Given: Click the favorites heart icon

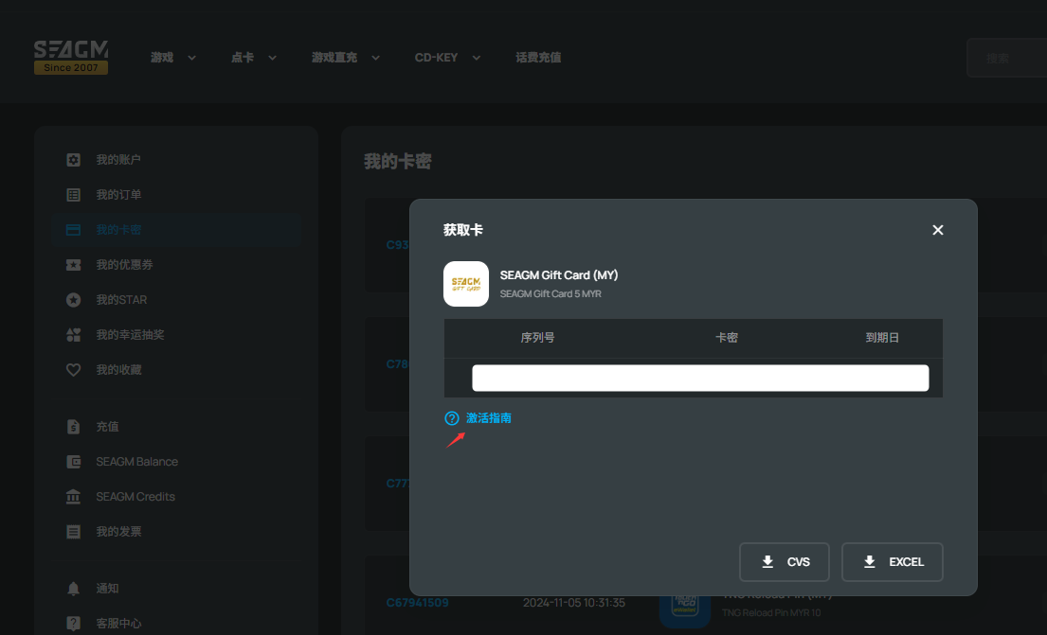Looking at the screenshot, I should (74, 369).
